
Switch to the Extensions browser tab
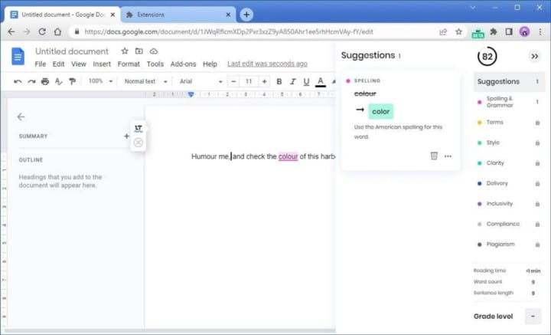coord(178,15)
